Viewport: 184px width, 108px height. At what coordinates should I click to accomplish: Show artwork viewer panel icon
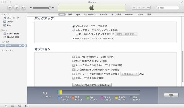click(27, 106)
